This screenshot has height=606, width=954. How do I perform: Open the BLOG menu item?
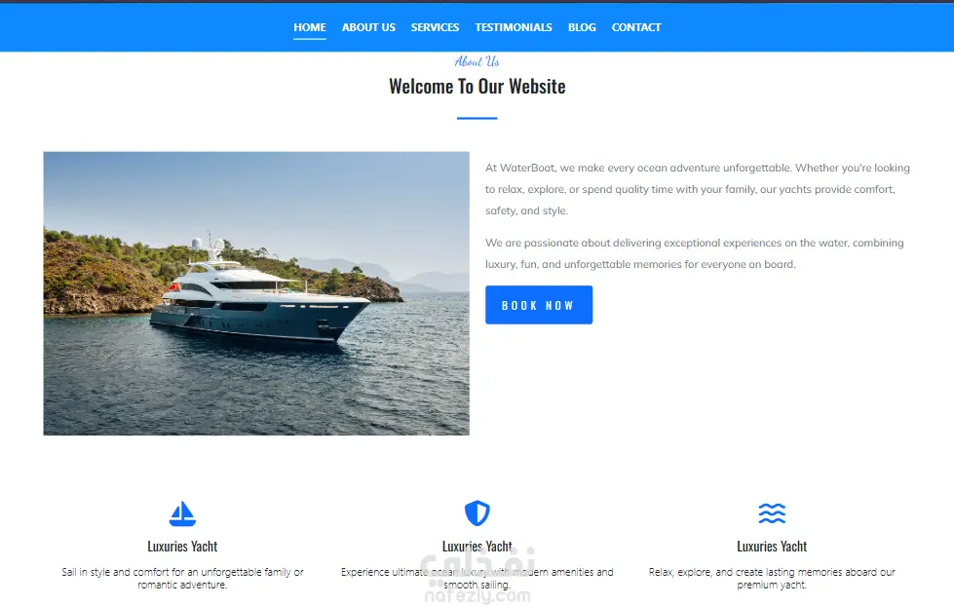point(582,27)
